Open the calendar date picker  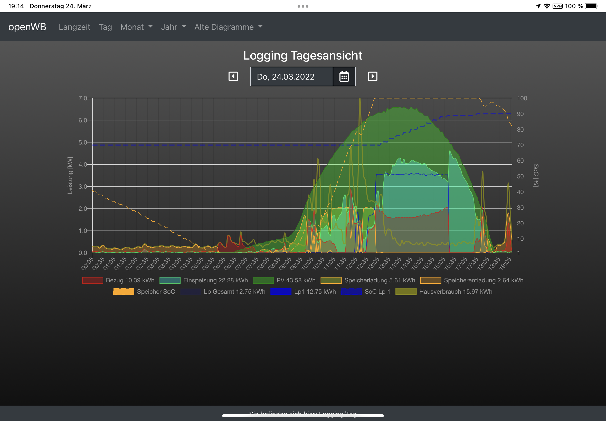pos(344,76)
